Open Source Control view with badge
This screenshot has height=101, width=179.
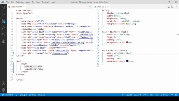(x=3, y=21)
